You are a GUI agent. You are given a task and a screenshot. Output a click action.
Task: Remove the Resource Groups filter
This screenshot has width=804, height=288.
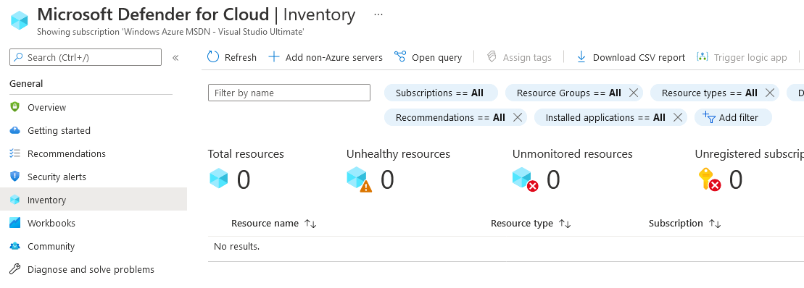tap(633, 93)
